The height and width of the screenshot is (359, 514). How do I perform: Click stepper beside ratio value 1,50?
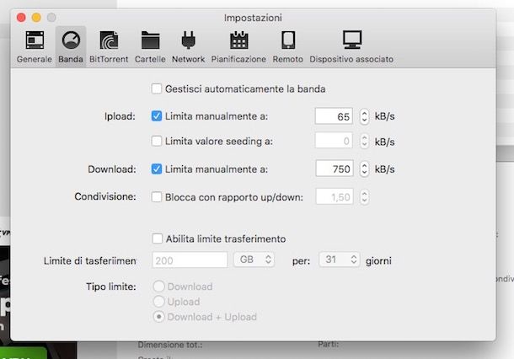coord(364,197)
